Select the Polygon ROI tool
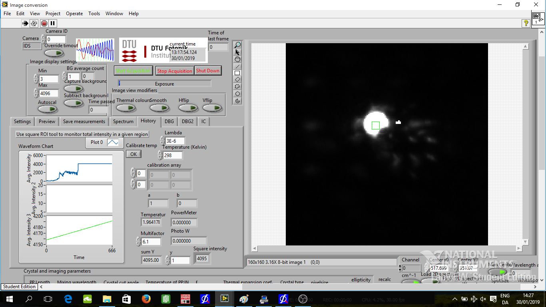Screen dimensions: 546x307 (x=237, y=86)
